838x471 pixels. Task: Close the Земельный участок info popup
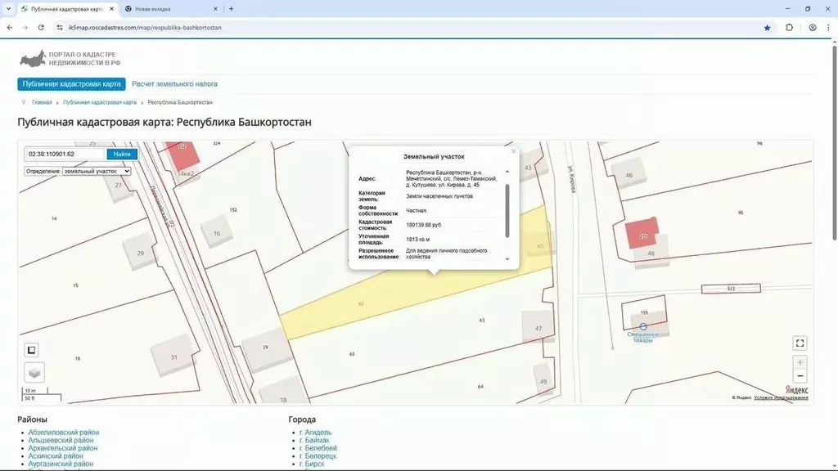(x=513, y=151)
